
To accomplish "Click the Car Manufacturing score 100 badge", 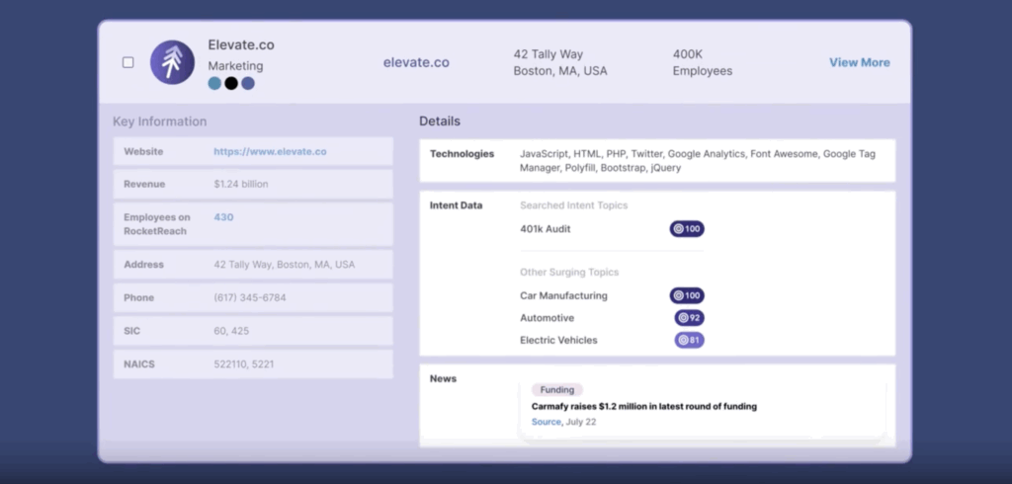I will pos(687,295).
